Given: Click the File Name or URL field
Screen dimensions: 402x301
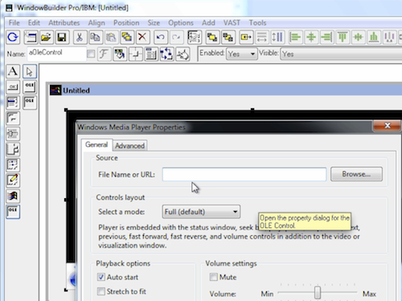Looking at the screenshot, I should pyautogui.click(x=244, y=174).
